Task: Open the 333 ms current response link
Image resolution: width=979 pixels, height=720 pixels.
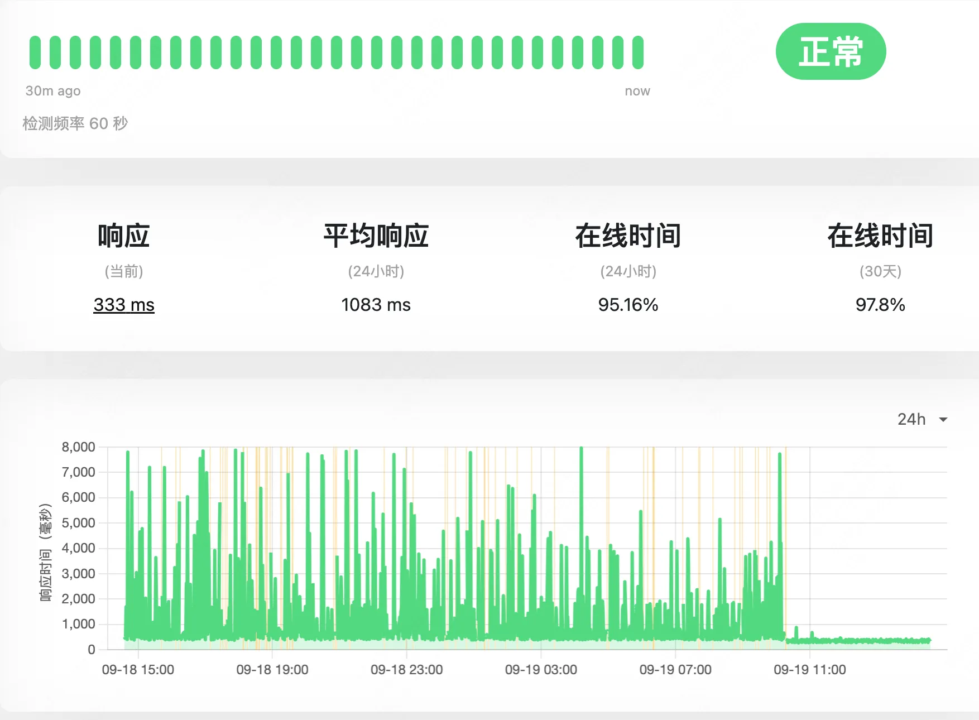Action: [x=124, y=305]
